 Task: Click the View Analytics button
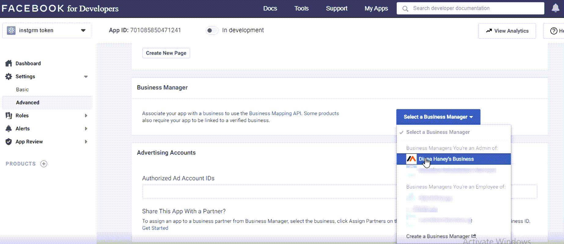click(x=507, y=31)
